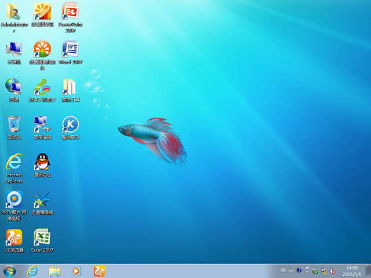The width and height of the screenshot is (371, 278).
Task: Launch Internet Explorer from the taskbar
Action: (x=33, y=270)
